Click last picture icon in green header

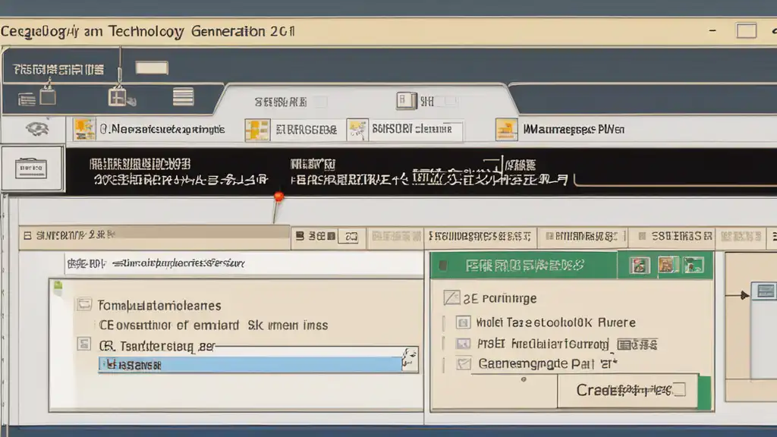click(x=694, y=265)
